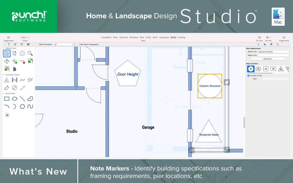The image size is (293, 183).
Task: Choose the oval note marker style
Action: 258,69
